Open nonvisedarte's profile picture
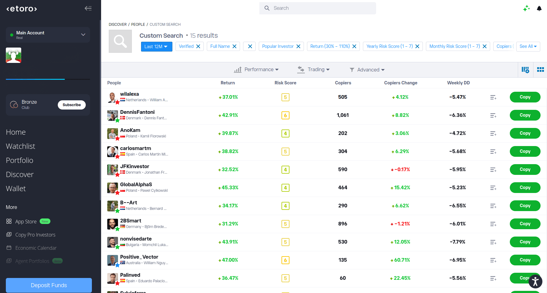Screen dimensions: 547x293 pyautogui.click(x=112, y=242)
